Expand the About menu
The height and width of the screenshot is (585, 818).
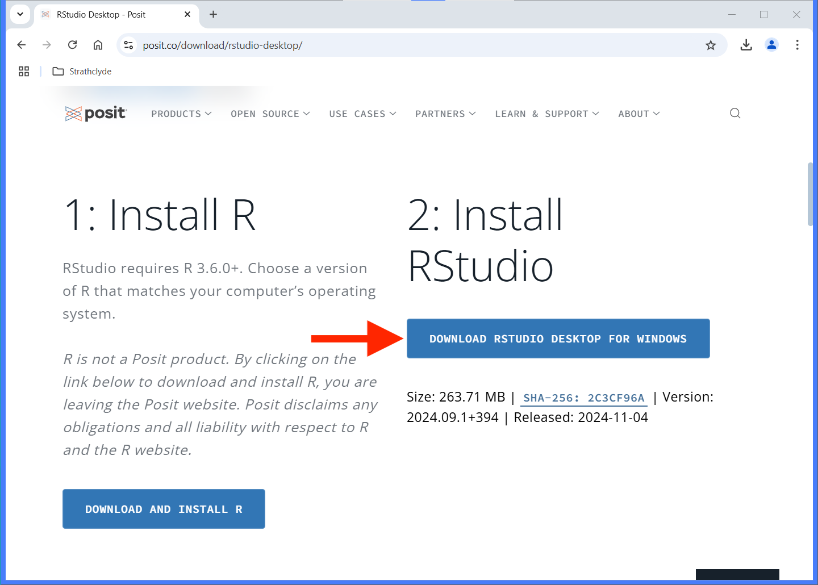click(x=639, y=114)
